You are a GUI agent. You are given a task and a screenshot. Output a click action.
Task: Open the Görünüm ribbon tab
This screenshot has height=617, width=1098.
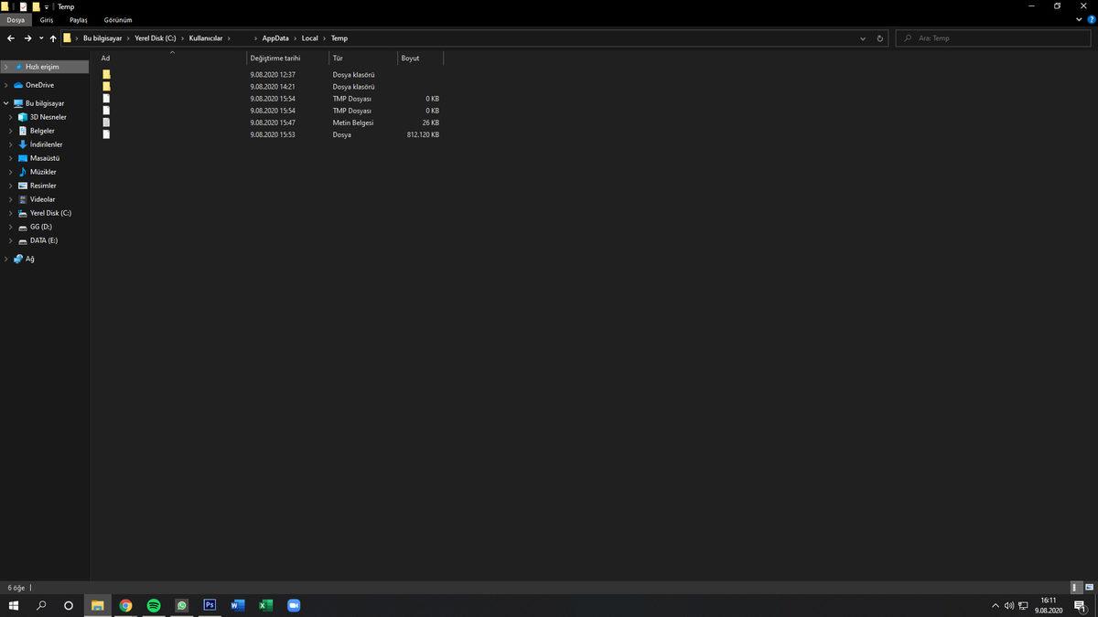[118, 19]
